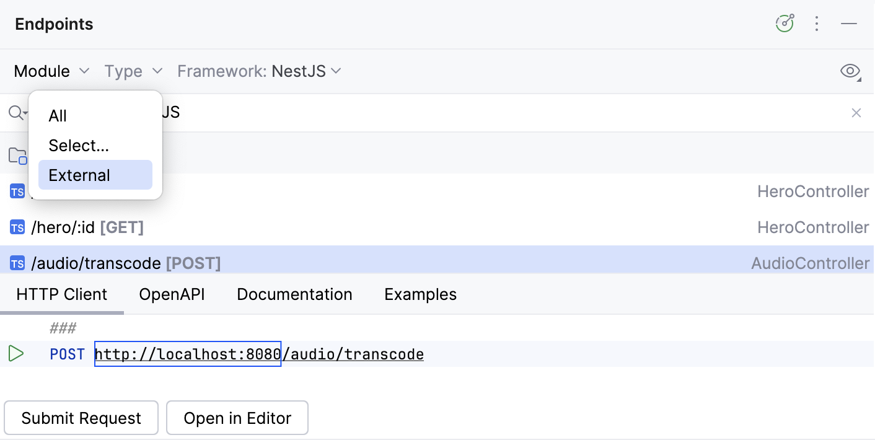Toggle the eye view options icon
875x440 pixels.
pyautogui.click(x=850, y=71)
